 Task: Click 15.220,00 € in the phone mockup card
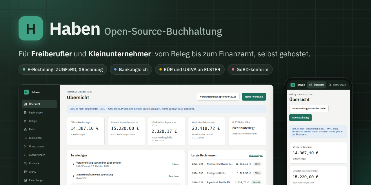305,177
